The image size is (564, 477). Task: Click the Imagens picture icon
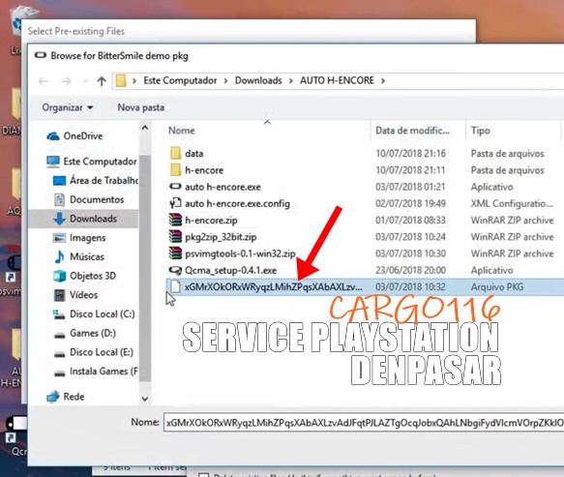point(59,238)
